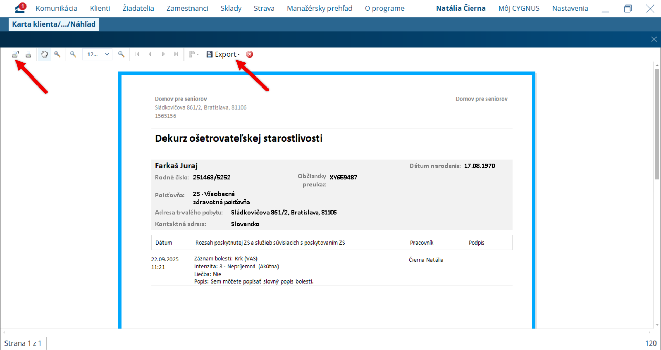This screenshot has width=661, height=350.
Task: Select the magnifier tool beside hand tool
Action: pyautogui.click(x=57, y=54)
